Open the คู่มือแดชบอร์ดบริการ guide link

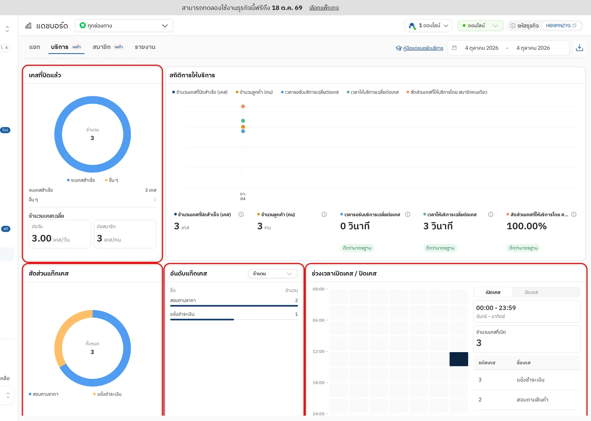tap(423, 48)
